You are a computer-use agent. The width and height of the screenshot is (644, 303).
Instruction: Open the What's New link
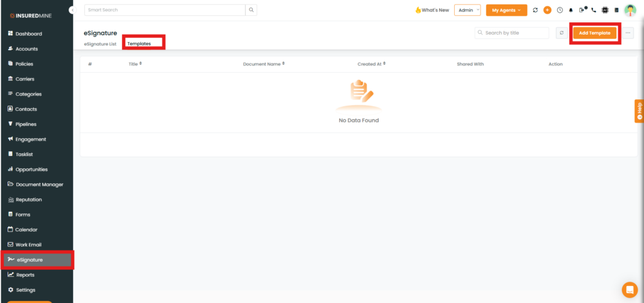pyautogui.click(x=432, y=10)
